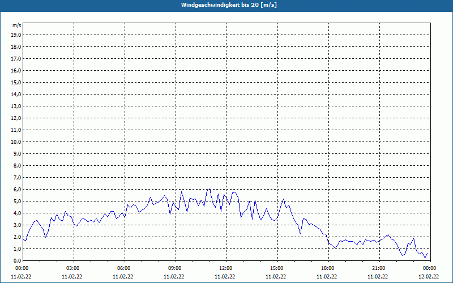
Task: Select the "13,0" y-axis label
Action: click(16, 106)
